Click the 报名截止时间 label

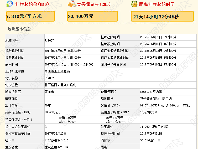tap(15, 58)
